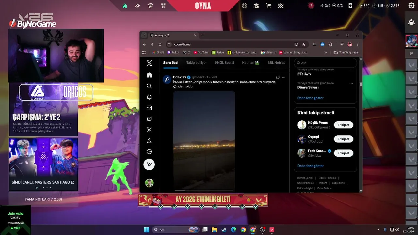This screenshot has height=235, width=418.
Task: Open the agents icon in Valorant top bar
Action: 150,6
